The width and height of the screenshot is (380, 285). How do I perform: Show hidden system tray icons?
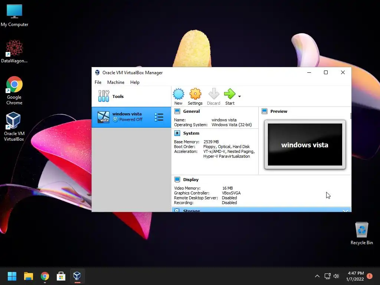pyautogui.click(x=317, y=276)
